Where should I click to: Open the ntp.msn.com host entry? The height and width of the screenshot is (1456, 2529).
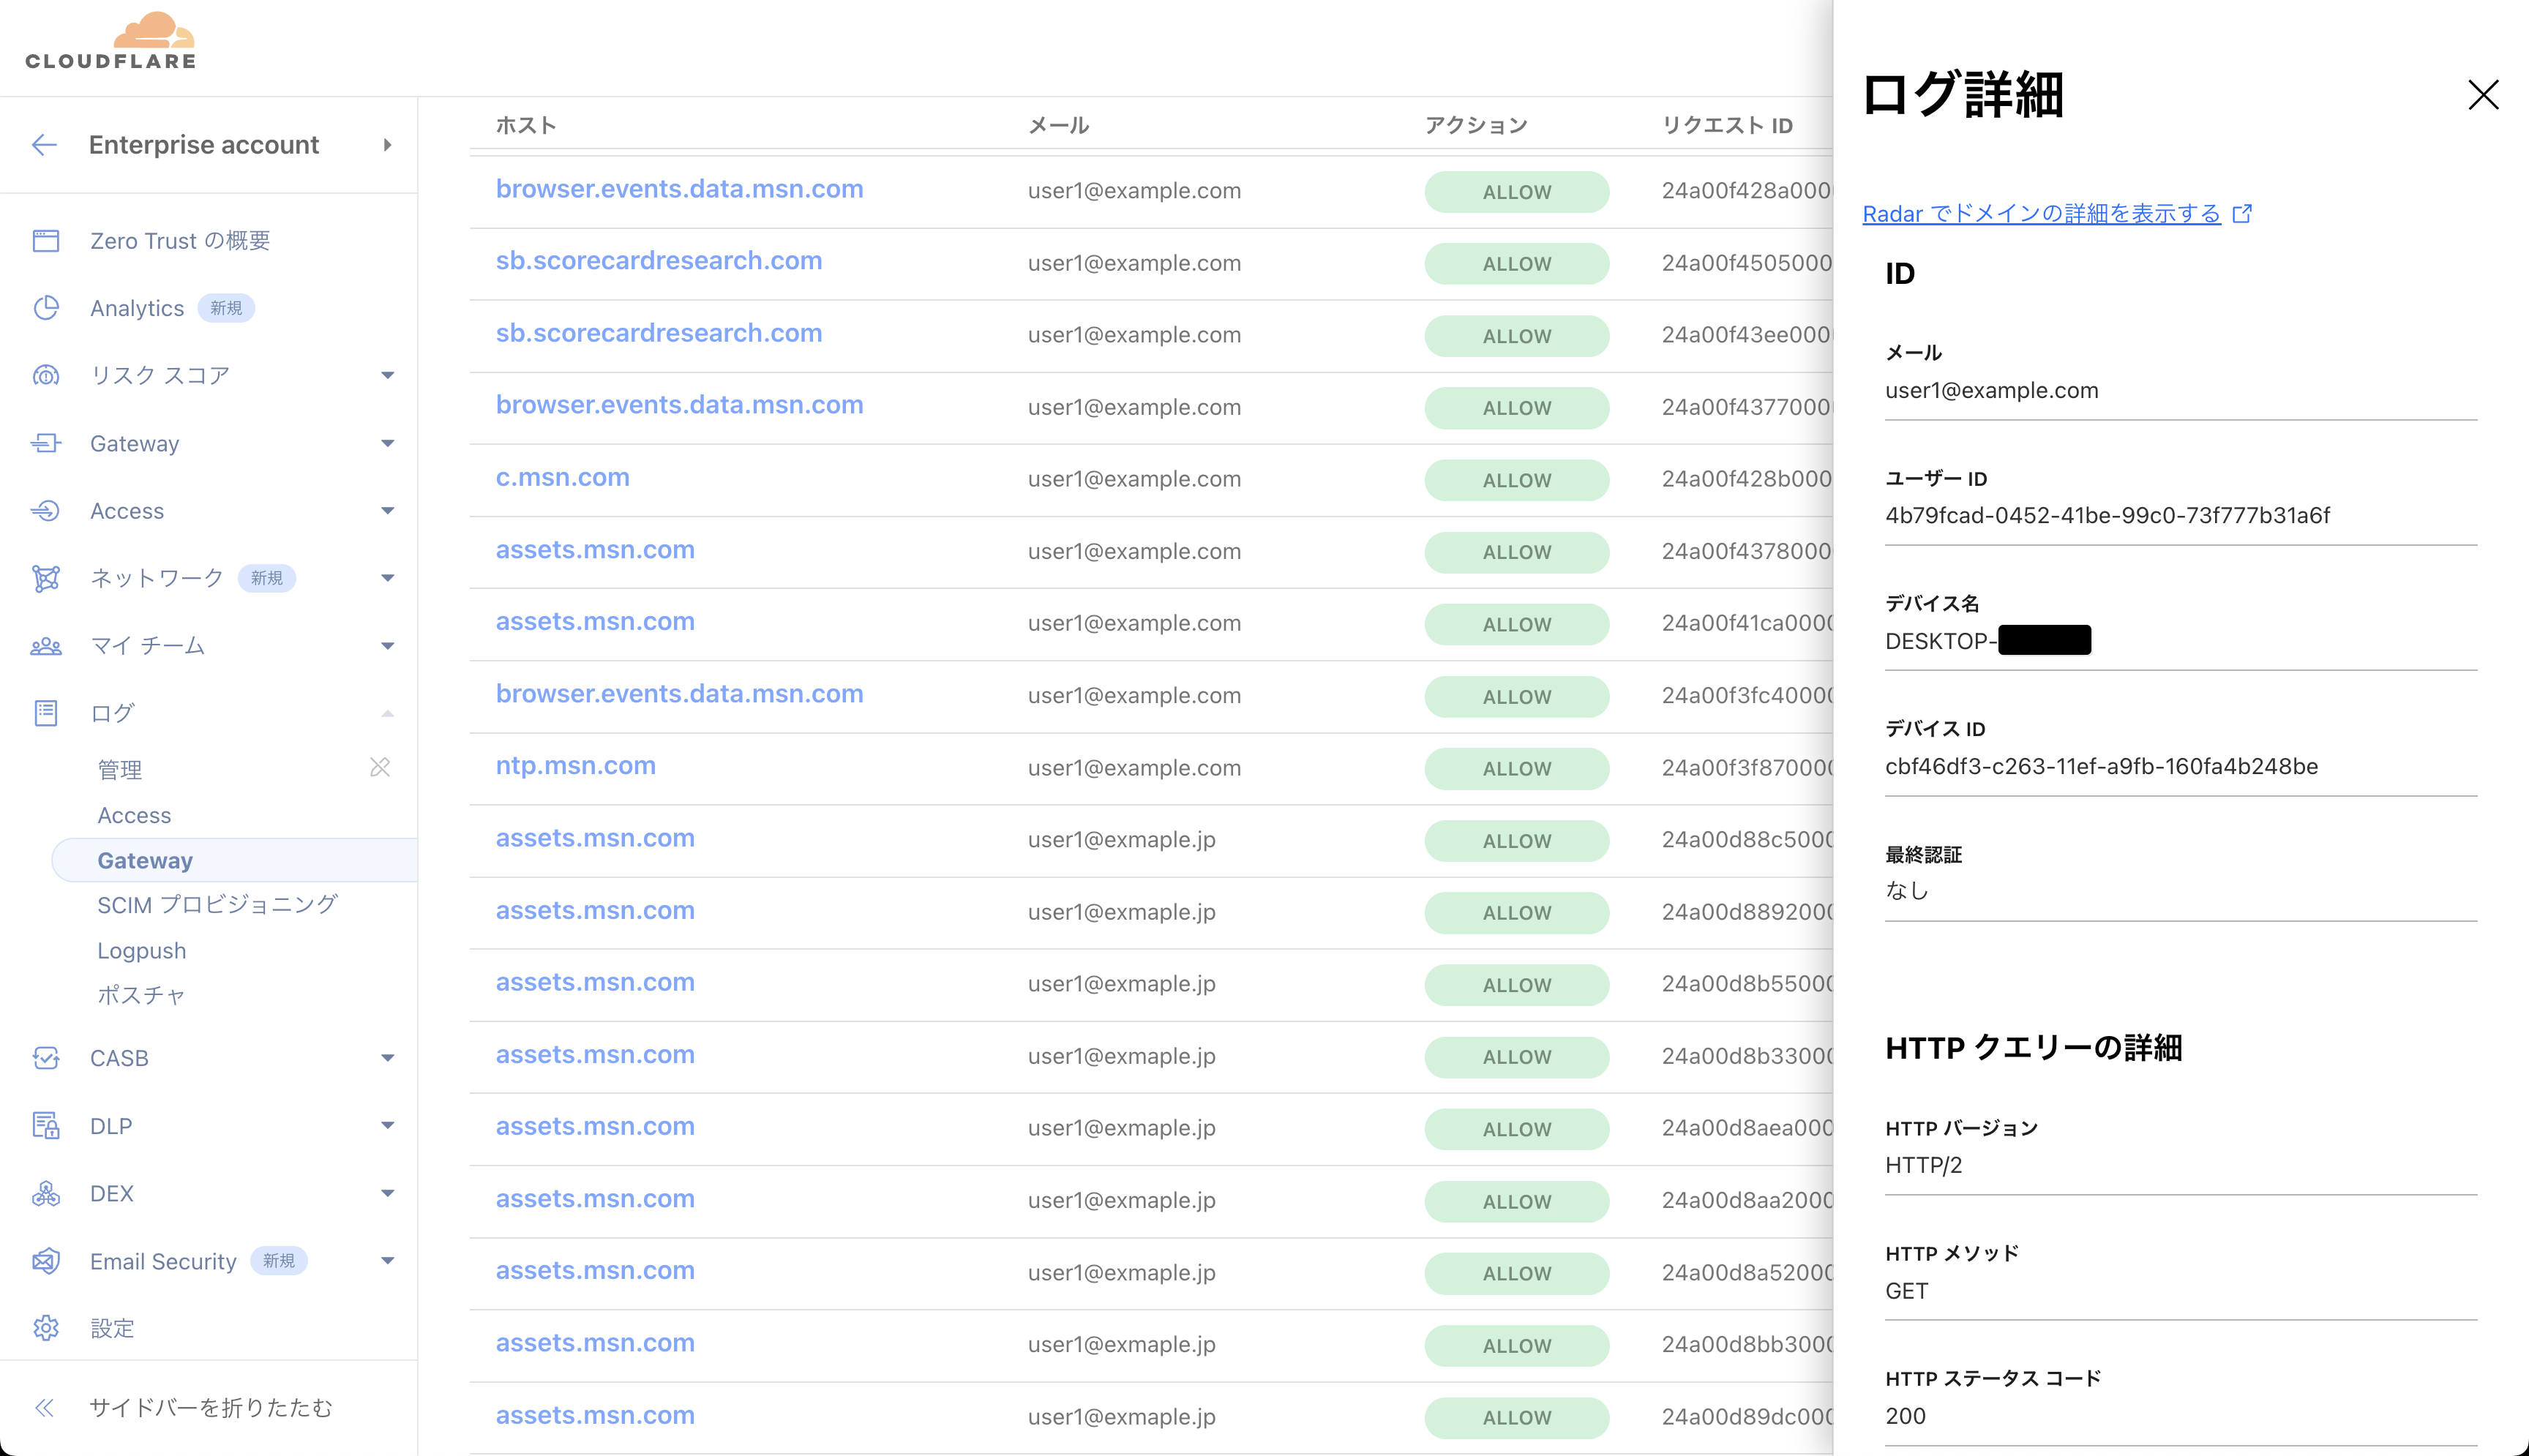point(575,766)
